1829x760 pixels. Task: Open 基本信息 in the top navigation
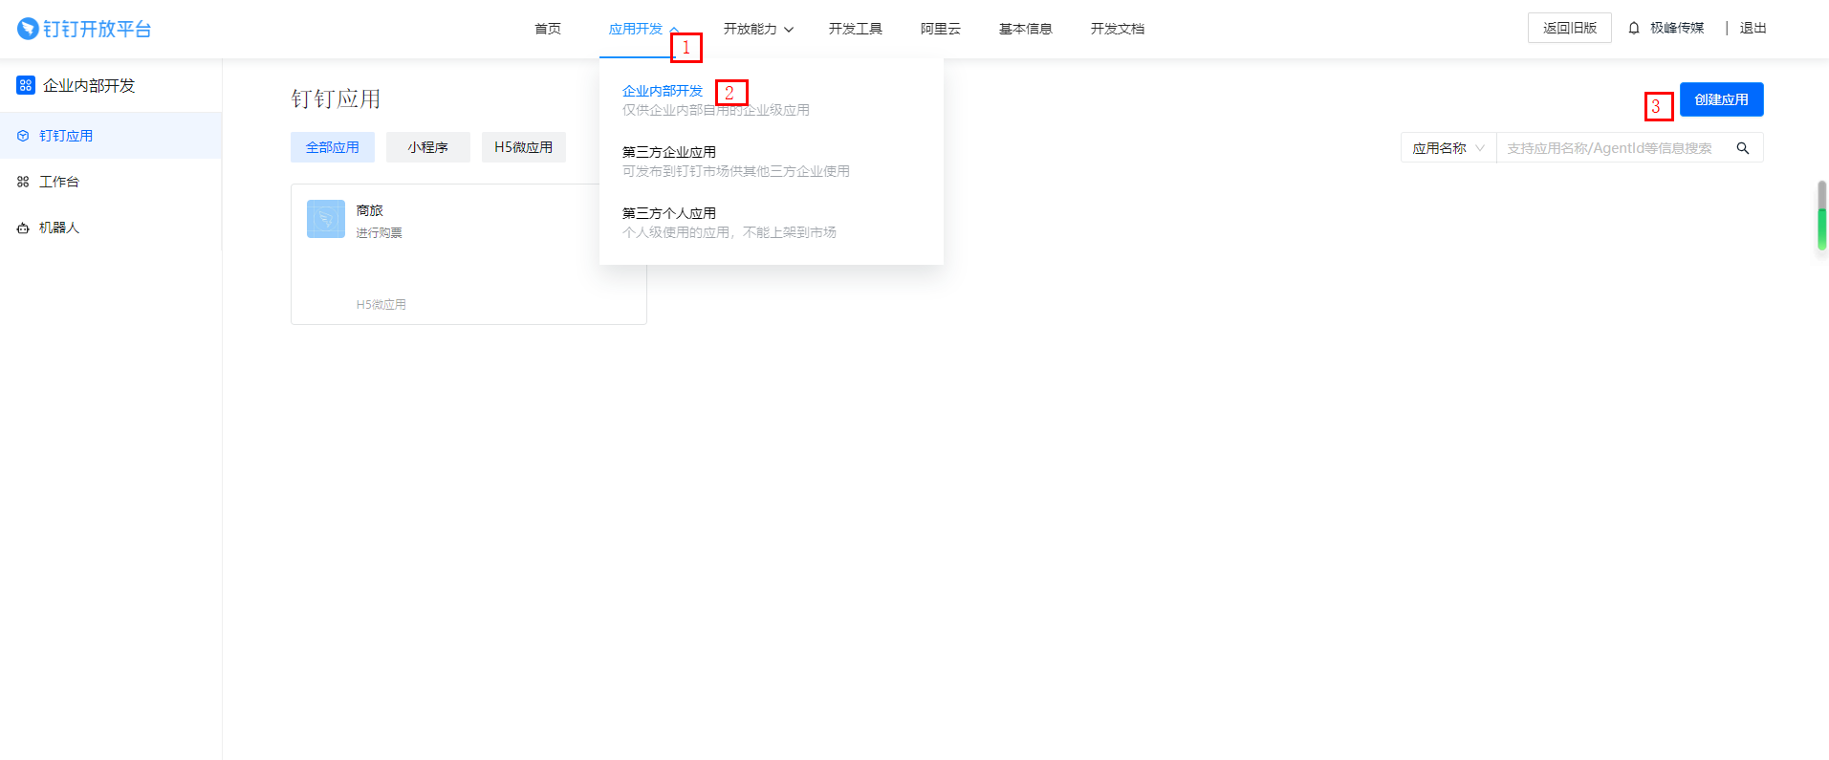pyautogui.click(x=1026, y=29)
